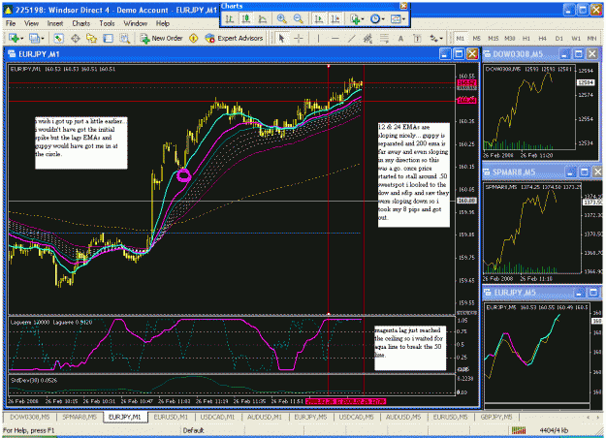Select the Text Label tool
This screenshot has height=438, width=606.
point(417,38)
